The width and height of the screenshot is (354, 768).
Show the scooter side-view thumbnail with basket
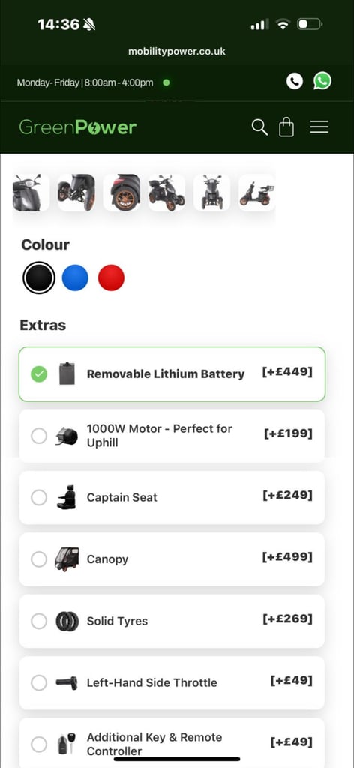(x=256, y=193)
